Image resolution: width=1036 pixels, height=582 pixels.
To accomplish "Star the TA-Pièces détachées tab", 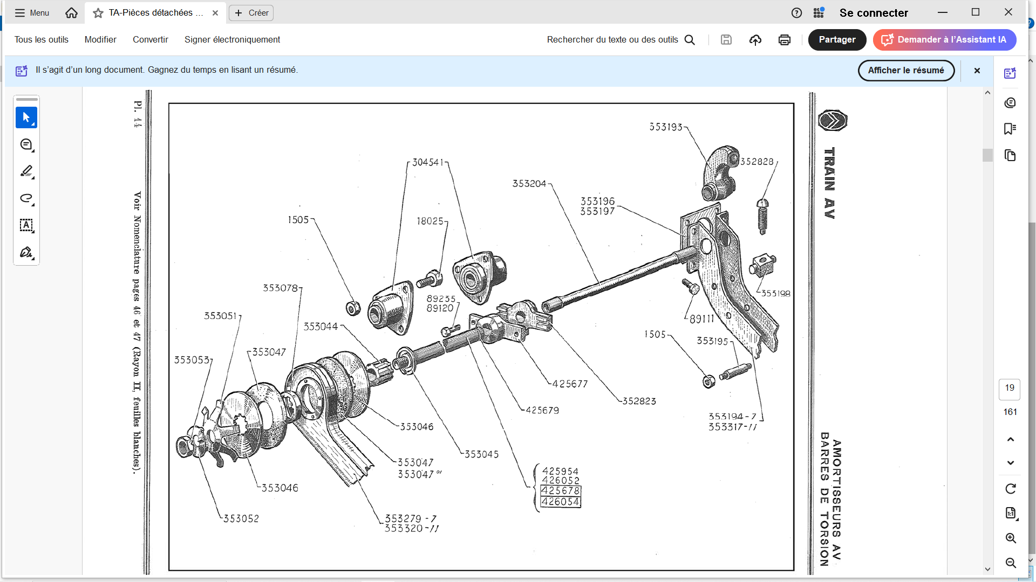I will point(98,13).
